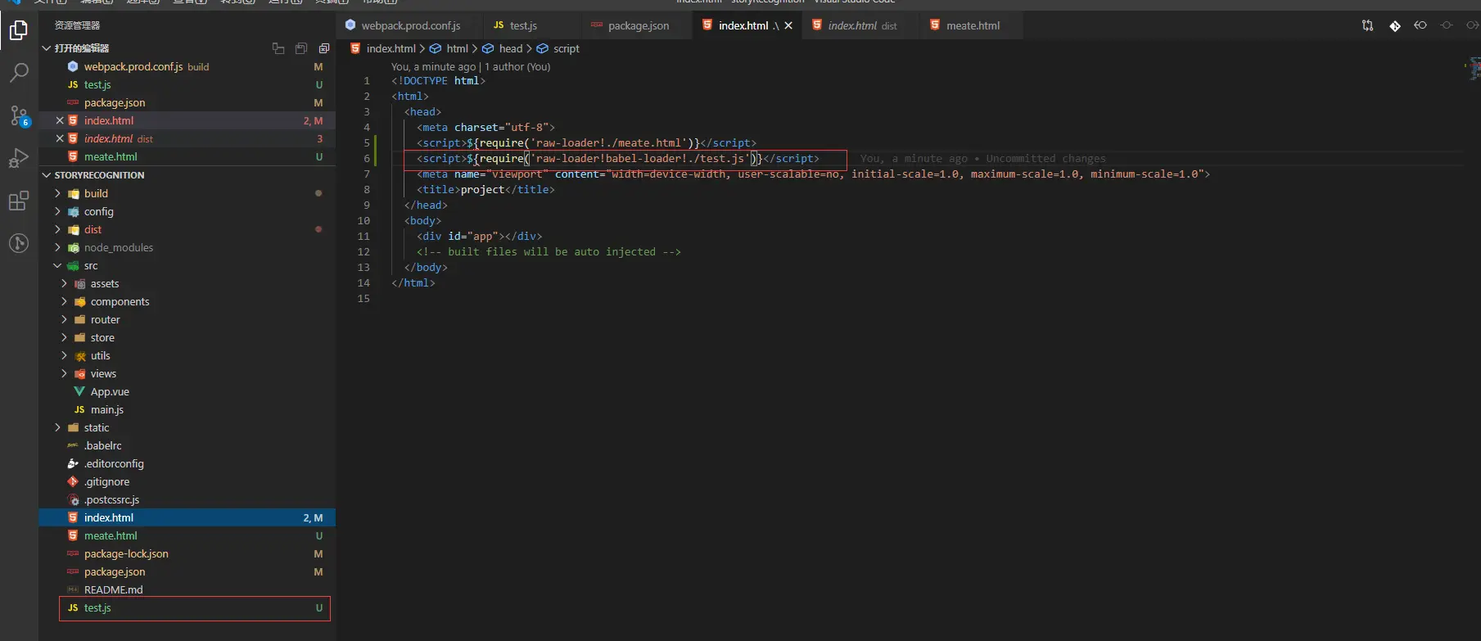Open meate.html in the project file tree

[187, 535]
